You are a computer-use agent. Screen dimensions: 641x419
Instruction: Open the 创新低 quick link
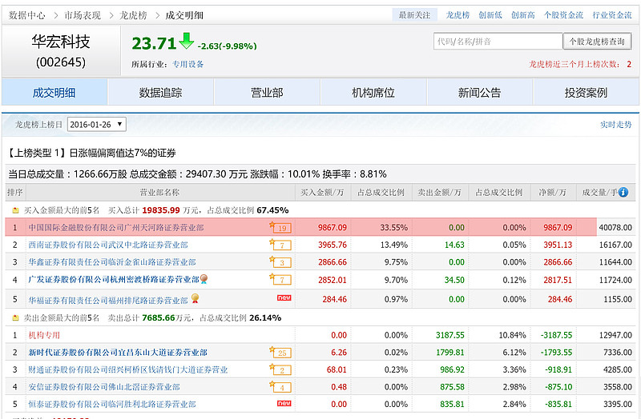click(x=490, y=15)
